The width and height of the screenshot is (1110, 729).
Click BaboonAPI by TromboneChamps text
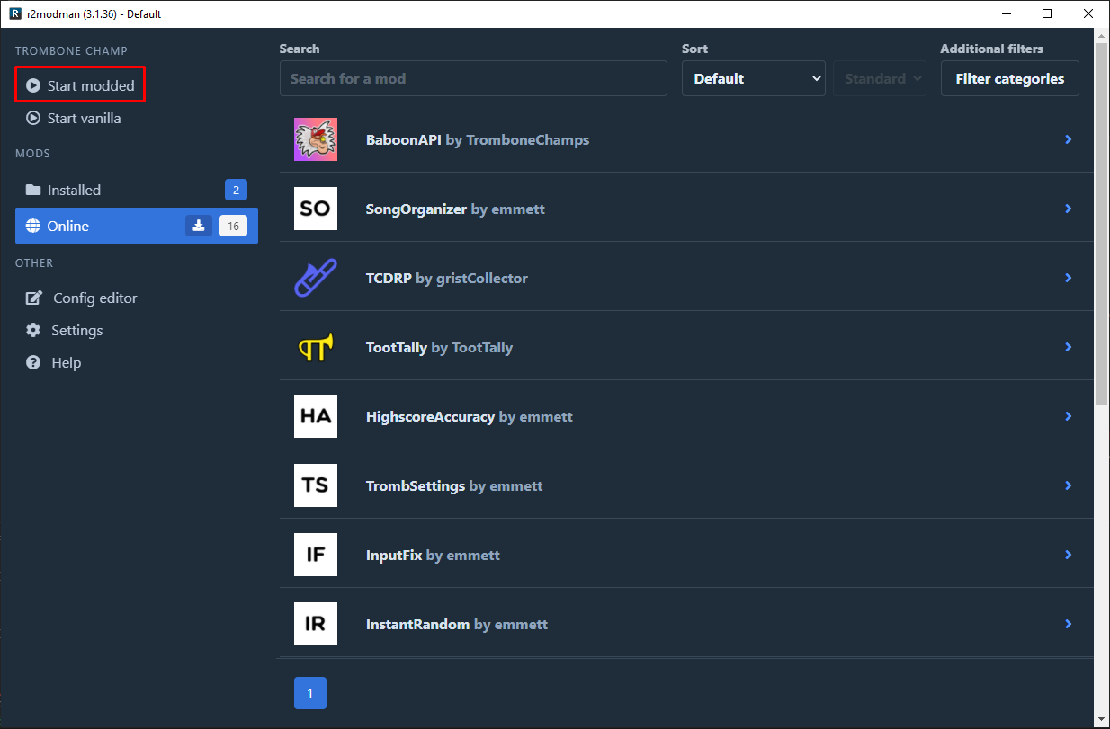478,139
